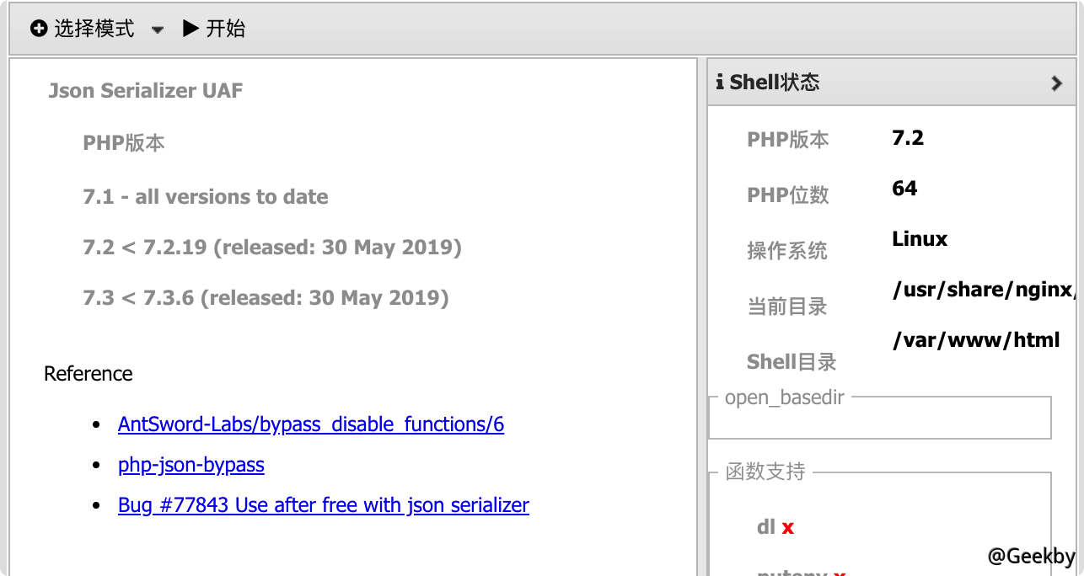This screenshot has width=1084, height=576.
Task: Open the AntSword-Labs/bypass_disable_functions/6 link
Action: [310, 424]
